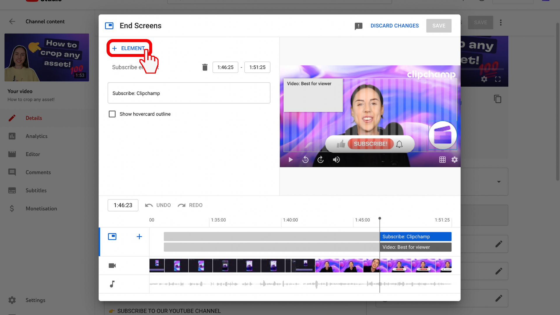The height and width of the screenshot is (315, 560).
Task: Click the Monetisation dollar icon
Action: 12,208
